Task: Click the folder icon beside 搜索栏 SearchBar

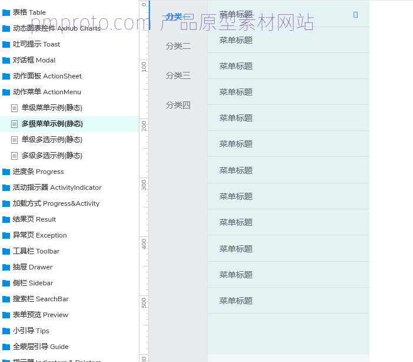Action: 6,299
